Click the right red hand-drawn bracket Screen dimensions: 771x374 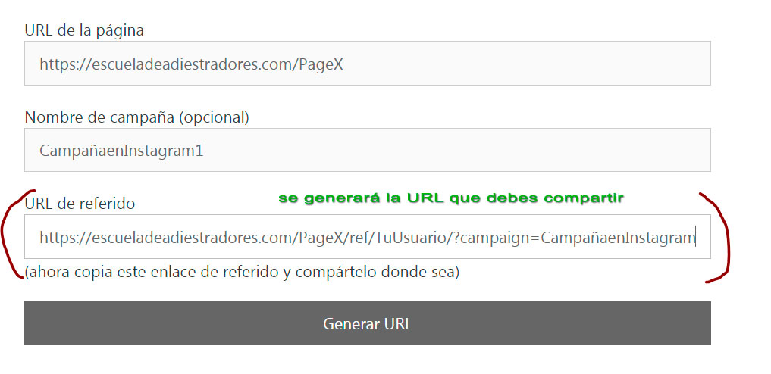pyautogui.click(x=717, y=238)
